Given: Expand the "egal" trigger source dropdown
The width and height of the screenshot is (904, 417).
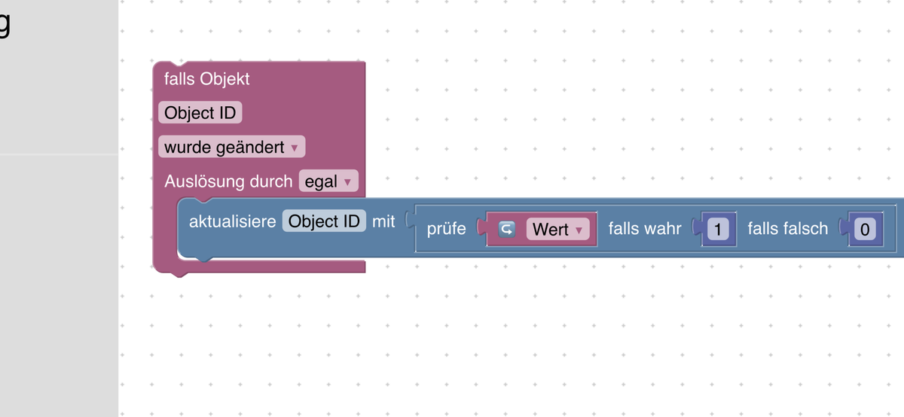Looking at the screenshot, I should 328,181.
